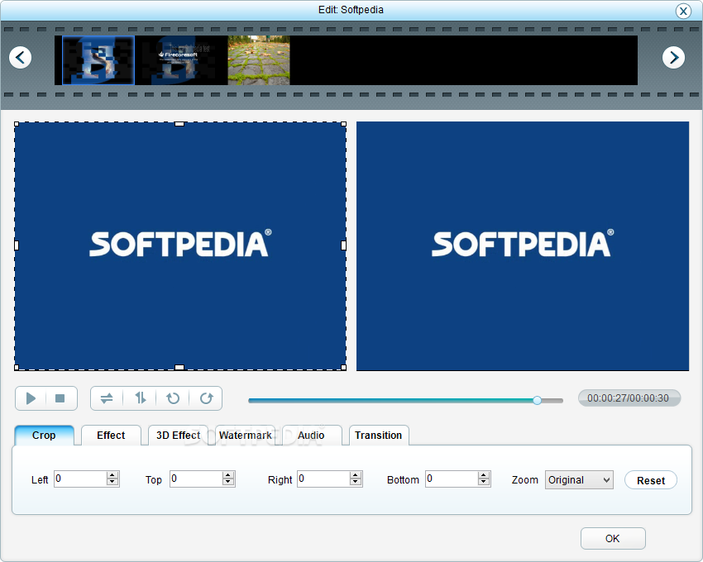
Task: Click the playback seek slider handle
Action: 537,400
